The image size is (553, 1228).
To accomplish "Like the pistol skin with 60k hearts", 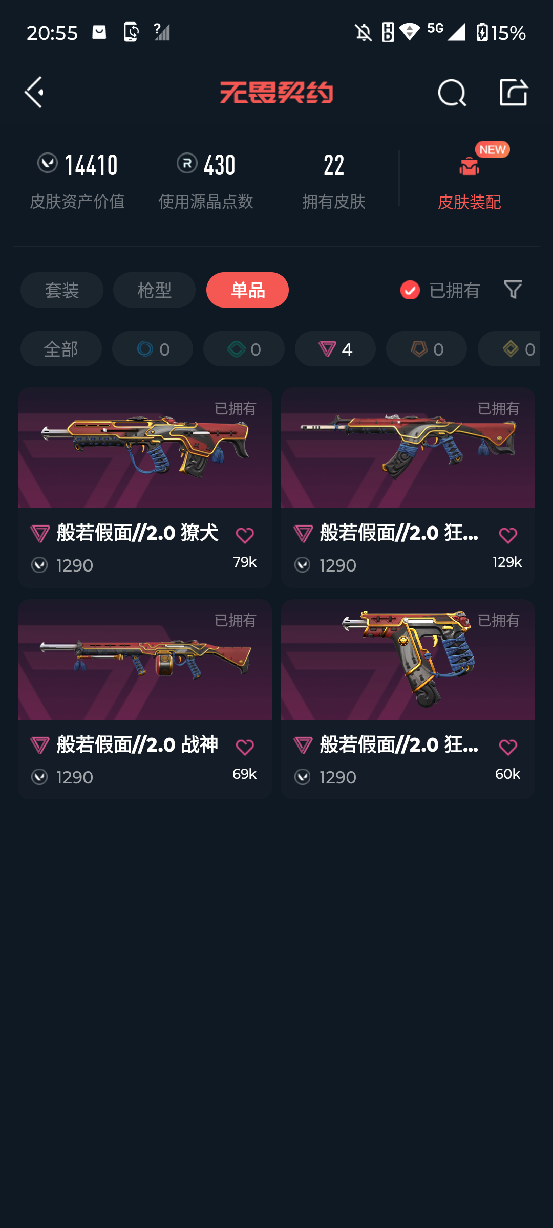I will (508, 747).
